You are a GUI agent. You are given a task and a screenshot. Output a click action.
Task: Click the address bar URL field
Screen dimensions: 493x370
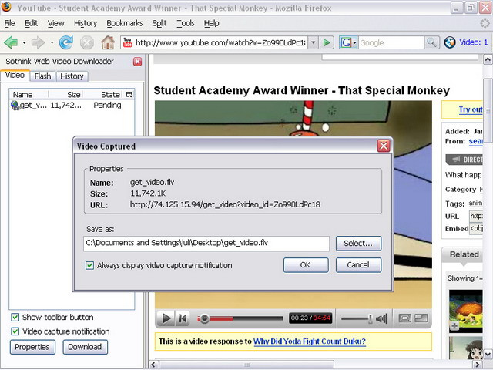coord(220,42)
